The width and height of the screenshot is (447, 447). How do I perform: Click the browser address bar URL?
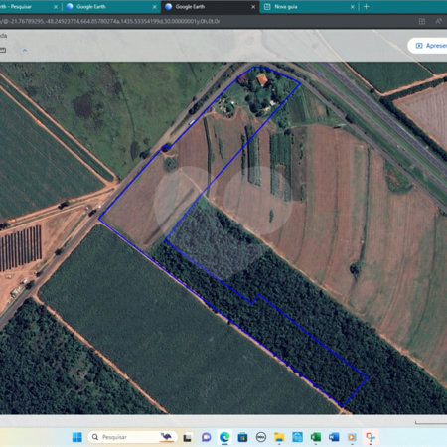pyautogui.click(x=110, y=22)
